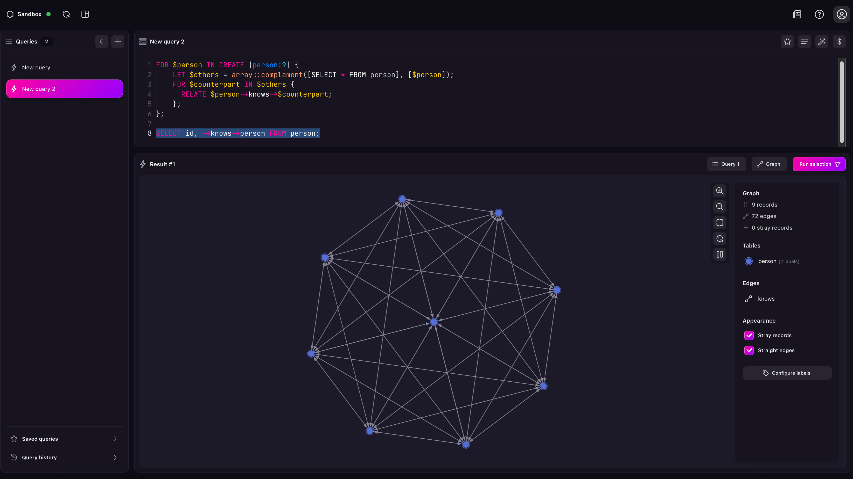This screenshot has height=479, width=853.
Task: Disable the Stray records checkbox
Action: pyautogui.click(x=749, y=335)
